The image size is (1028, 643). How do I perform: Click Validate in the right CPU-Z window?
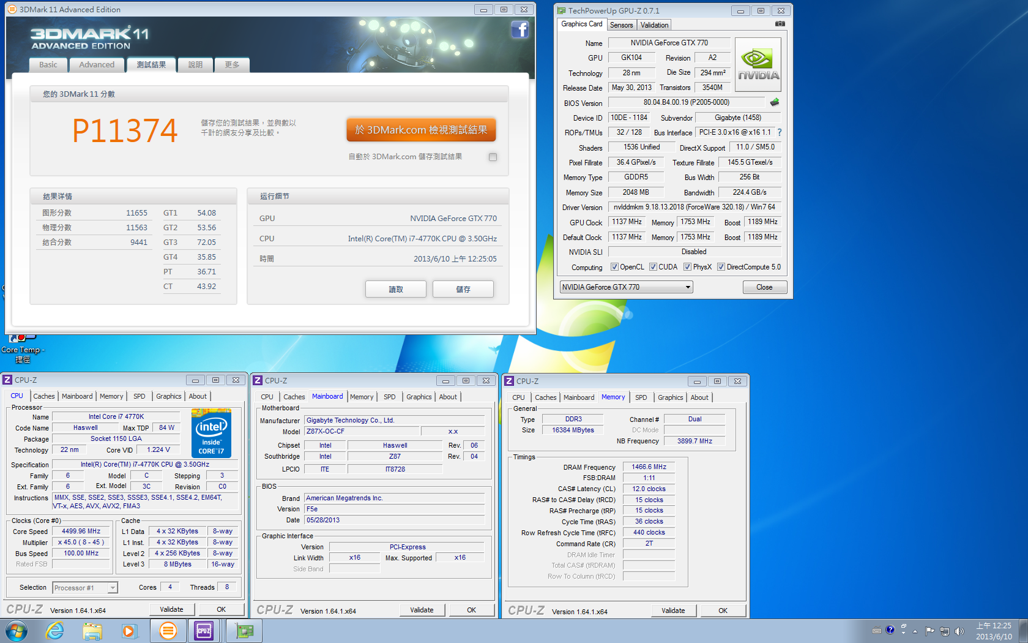[x=673, y=611]
